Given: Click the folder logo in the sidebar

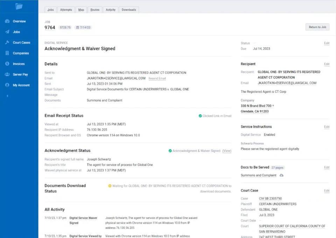Looking at the screenshot, I should point(19,6).
